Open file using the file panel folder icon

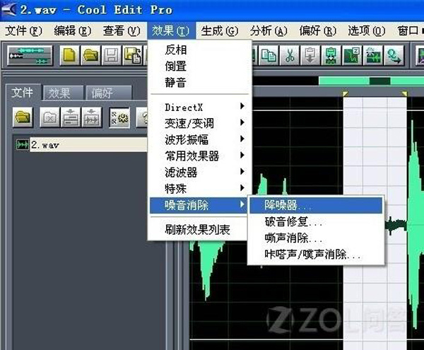[x=23, y=117]
